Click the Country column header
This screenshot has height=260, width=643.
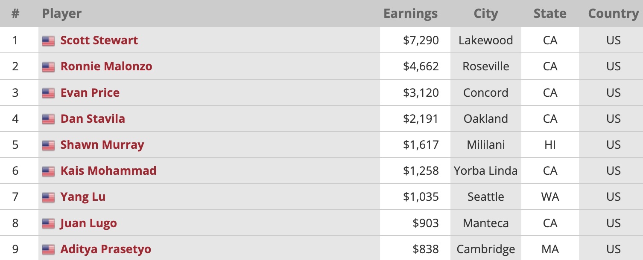[613, 14]
